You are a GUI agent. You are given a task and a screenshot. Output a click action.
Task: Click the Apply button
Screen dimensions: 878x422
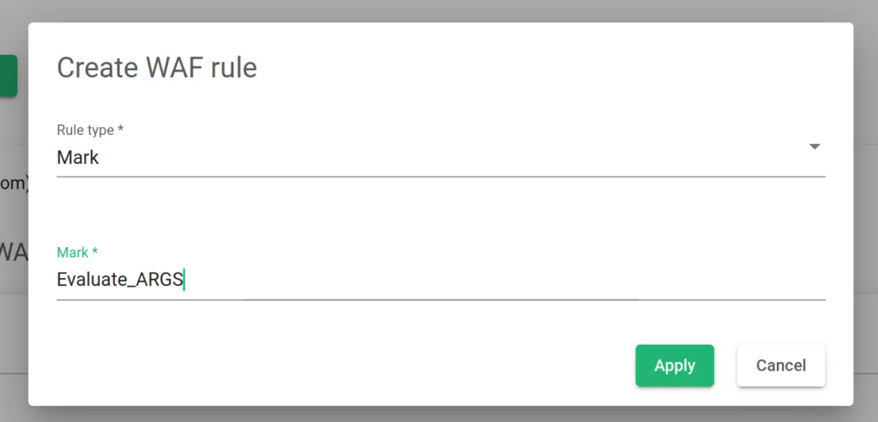674,365
